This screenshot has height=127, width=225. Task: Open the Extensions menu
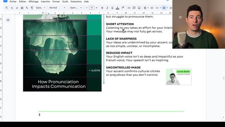[76, 1]
